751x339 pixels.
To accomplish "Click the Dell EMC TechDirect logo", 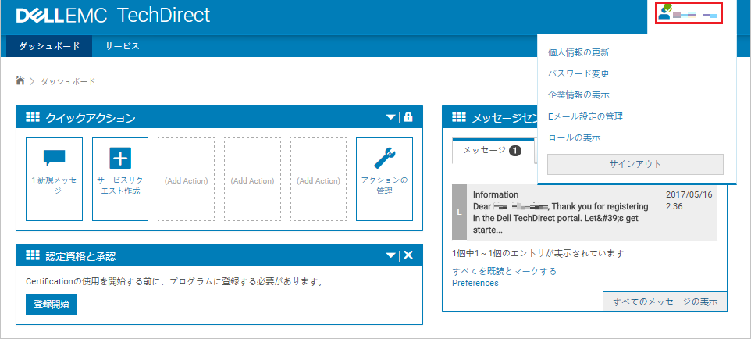I will (113, 16).
